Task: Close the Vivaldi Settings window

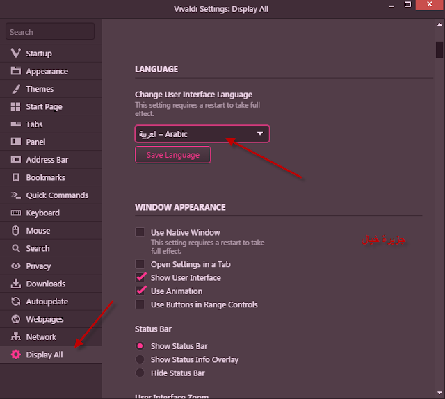Action: (x=430, y=5)
